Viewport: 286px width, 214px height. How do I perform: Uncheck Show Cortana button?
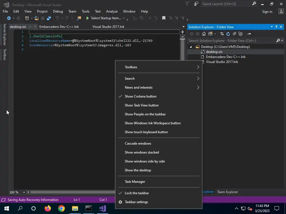[x=159, y=96]
